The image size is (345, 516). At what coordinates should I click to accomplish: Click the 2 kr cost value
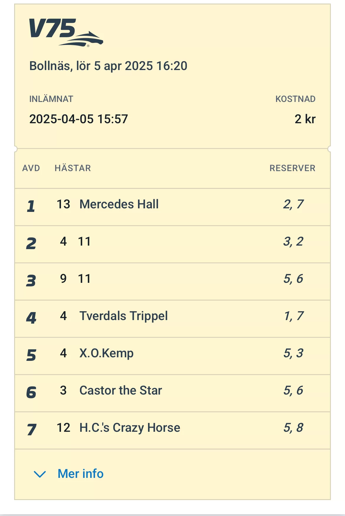pos(305,119)
